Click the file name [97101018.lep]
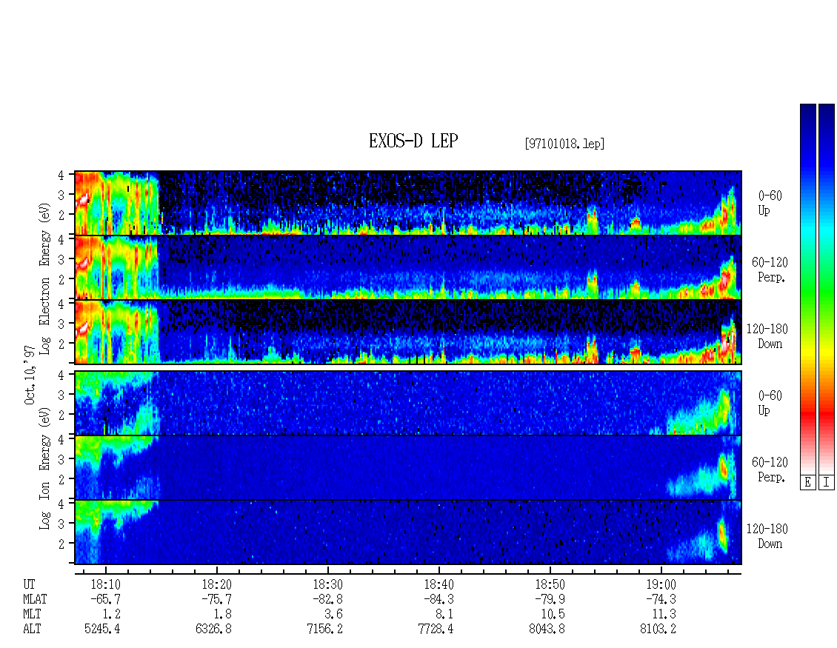The height and width of the screenshot is (648, 837). tap(564, 143)
